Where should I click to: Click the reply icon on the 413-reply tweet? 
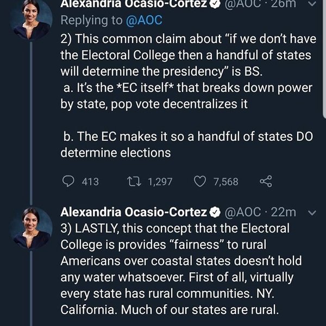[68, 181]
